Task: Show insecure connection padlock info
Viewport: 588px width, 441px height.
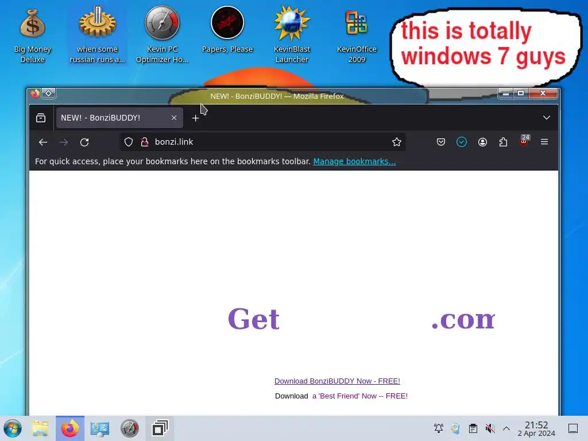Action: point(144,142)
